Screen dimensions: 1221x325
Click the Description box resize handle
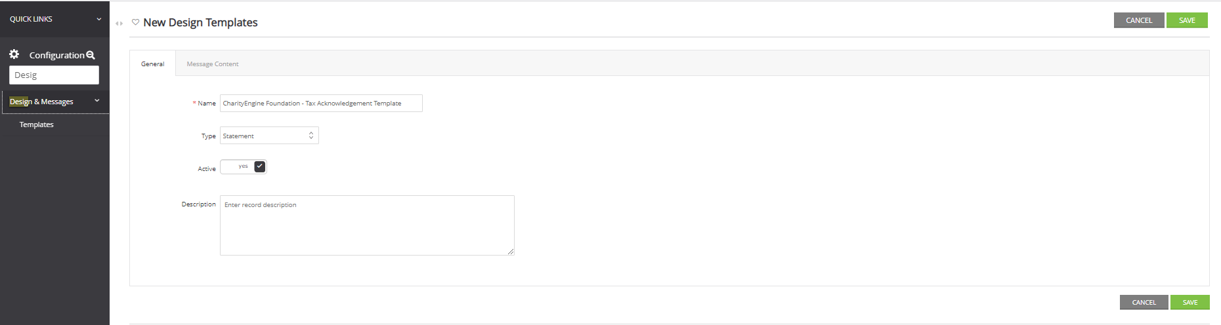click(x=511, y=252)
